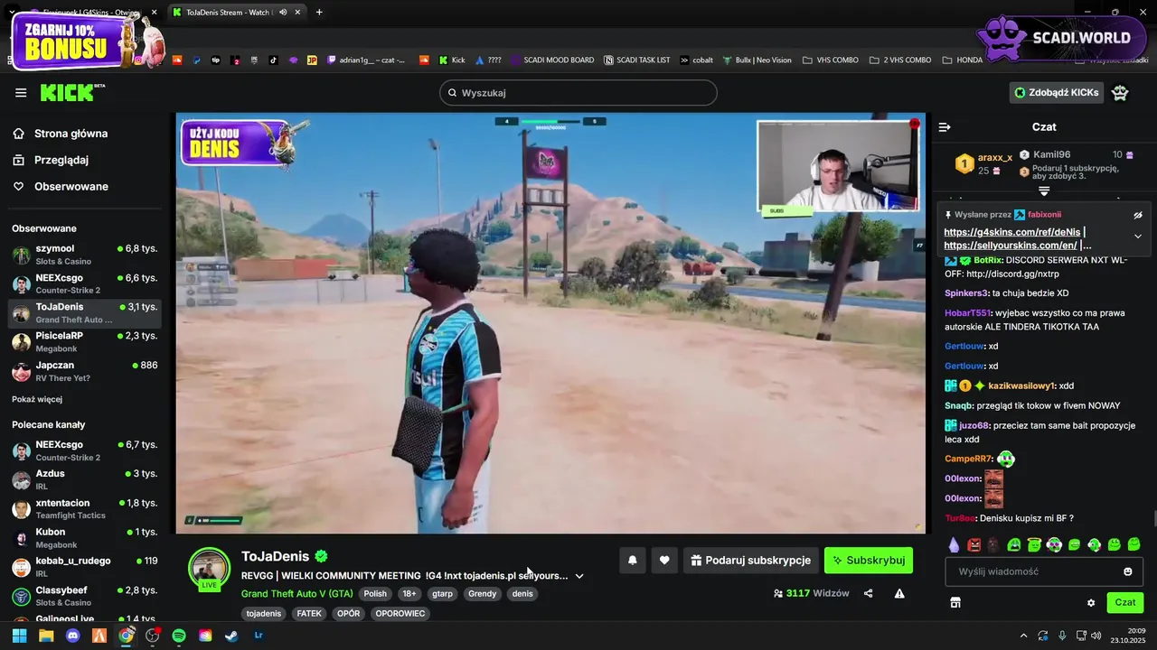Click in the Wyszukaj search field
This screenshot has height=650, width=1157.
point(578,93)
